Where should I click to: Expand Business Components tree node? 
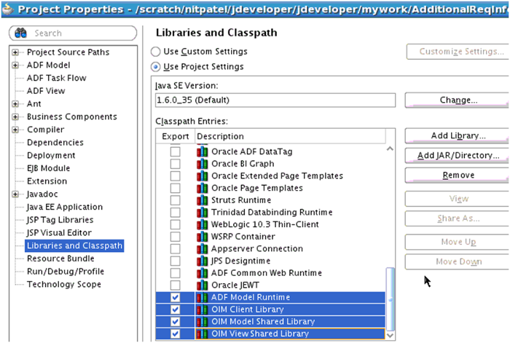15,117
